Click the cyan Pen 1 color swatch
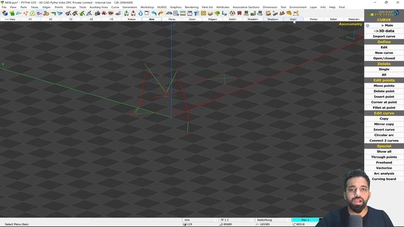 (x=305, y=220)
